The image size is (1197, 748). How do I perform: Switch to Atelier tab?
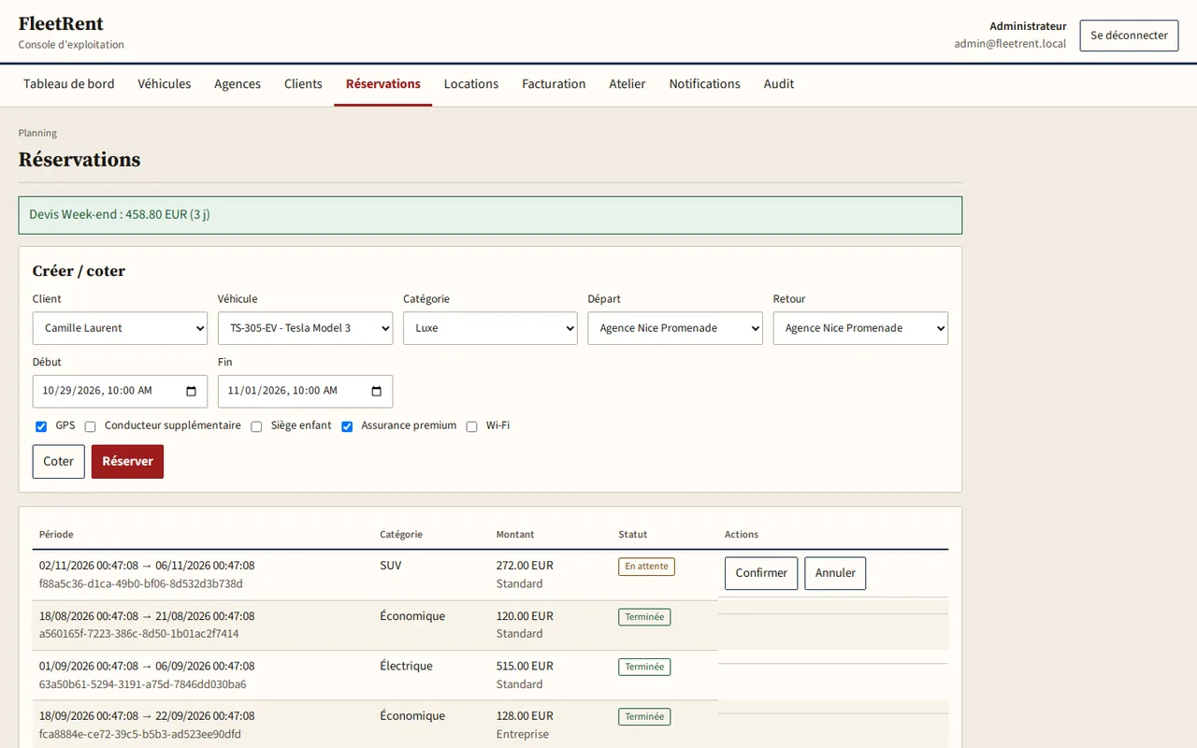pyautogui.click(x=627, y=84)
